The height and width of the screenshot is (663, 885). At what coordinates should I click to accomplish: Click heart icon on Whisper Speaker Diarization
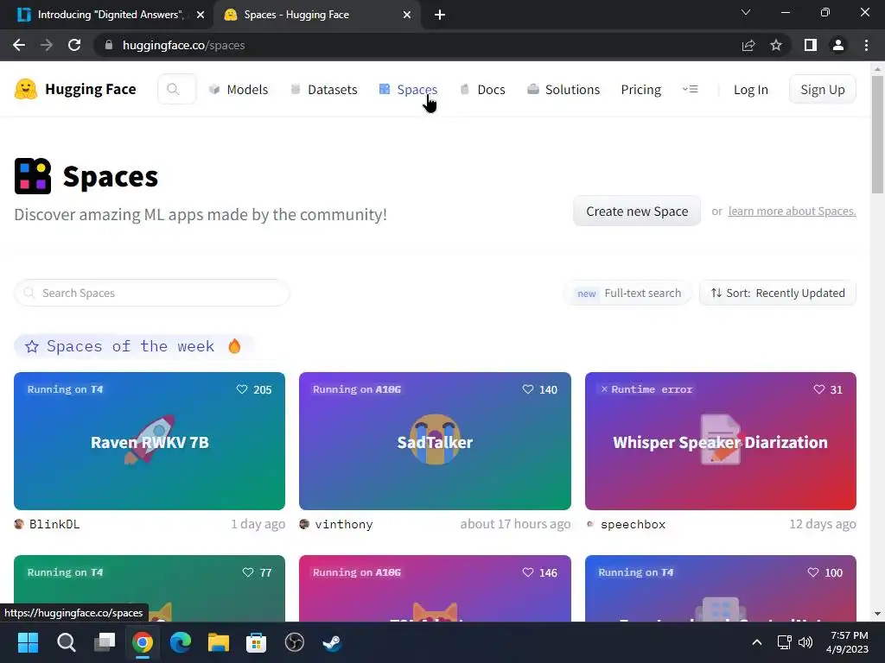pyautogui.click(x=819, y=389)
